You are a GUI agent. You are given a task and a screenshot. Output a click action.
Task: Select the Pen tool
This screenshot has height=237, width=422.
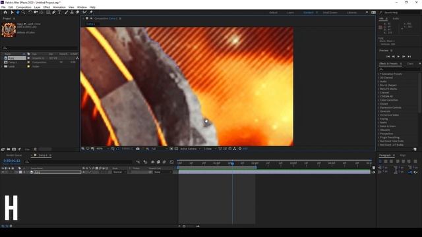click(x=54, y=13)
